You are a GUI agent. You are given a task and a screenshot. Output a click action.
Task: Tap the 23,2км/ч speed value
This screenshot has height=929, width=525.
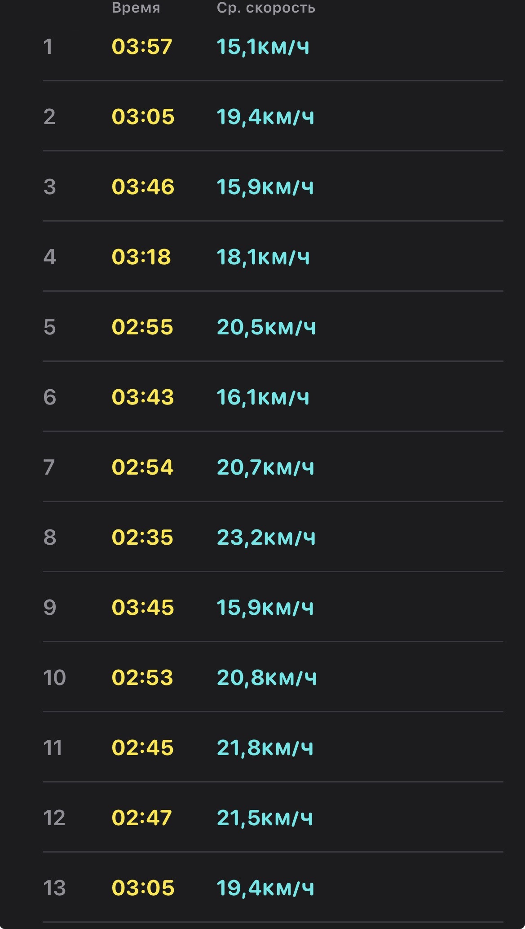click(x=266, y=538)
